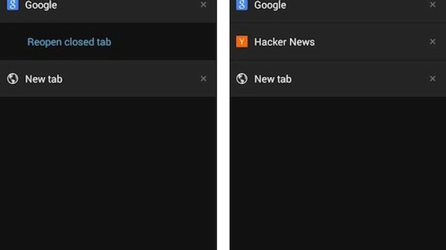Click empty dark area below the Reopen closed tab list

(x=108, y=173)
